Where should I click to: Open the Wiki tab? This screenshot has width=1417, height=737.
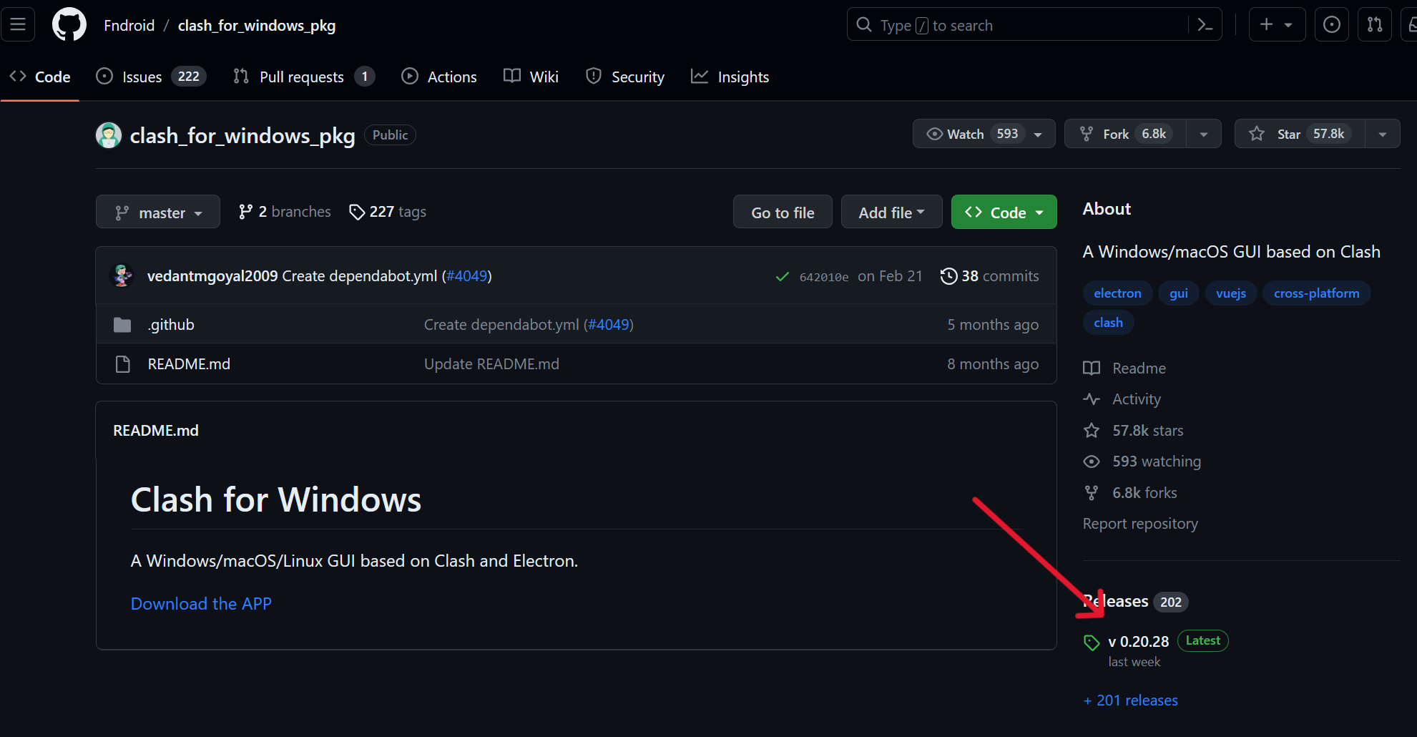click(531, 77)
